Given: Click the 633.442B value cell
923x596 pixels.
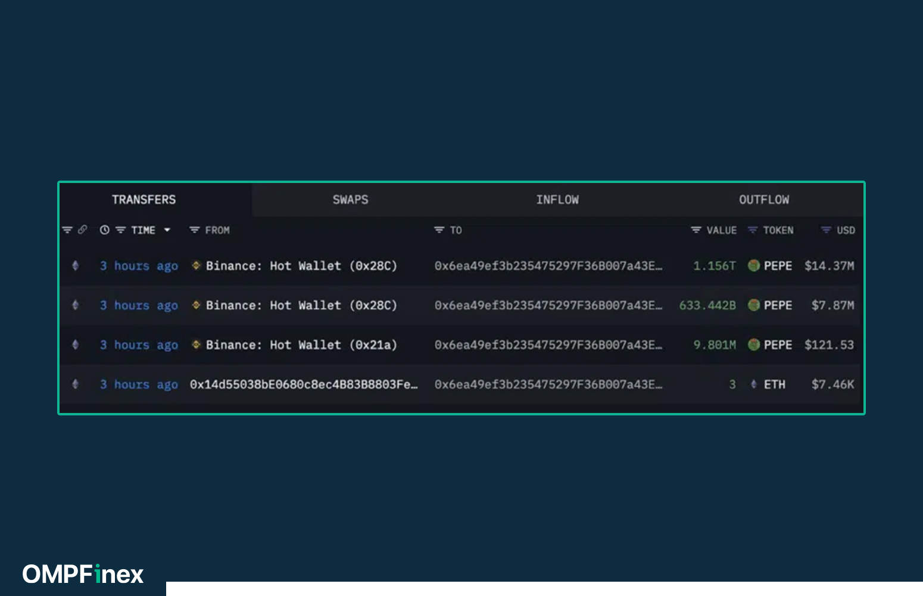Looking at the screenshot, I should (x=707, y=305).
